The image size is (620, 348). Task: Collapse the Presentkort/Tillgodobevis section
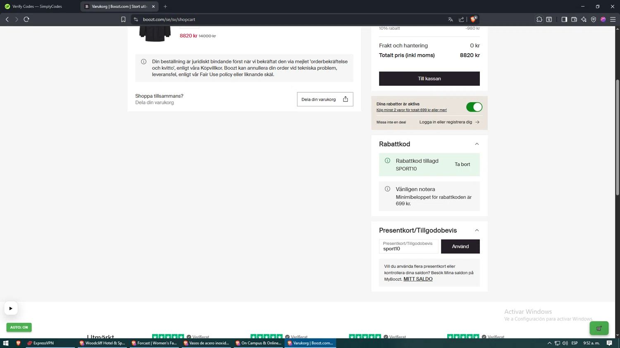click(477, 230)
